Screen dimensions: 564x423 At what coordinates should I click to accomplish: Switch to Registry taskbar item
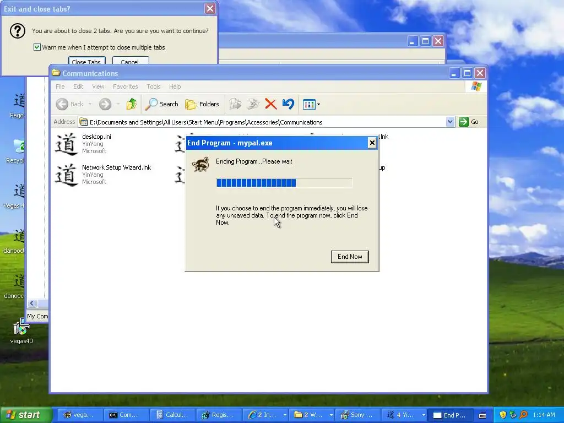coord(218,415)
